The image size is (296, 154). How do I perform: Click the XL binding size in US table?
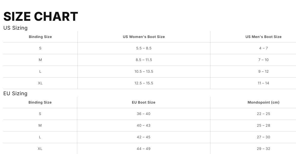click(40, 83)
